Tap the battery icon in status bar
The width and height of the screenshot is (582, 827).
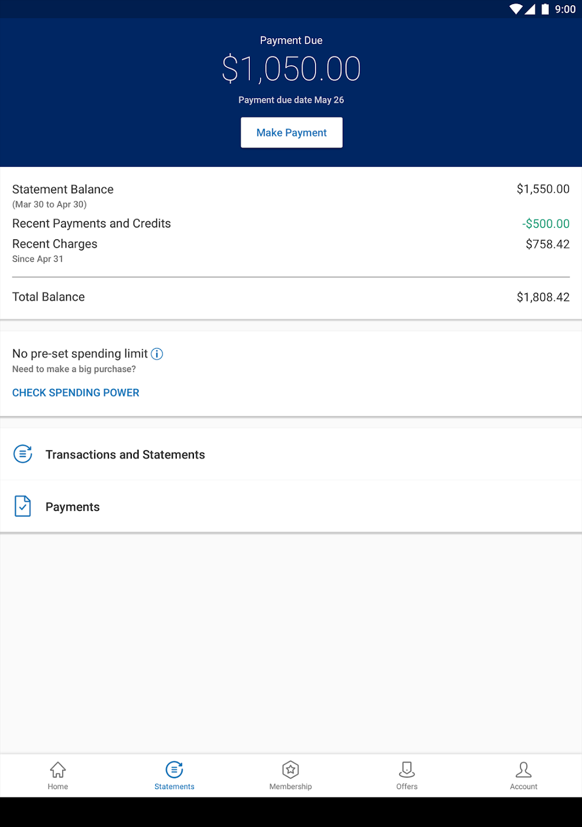(x=545, y=9)
